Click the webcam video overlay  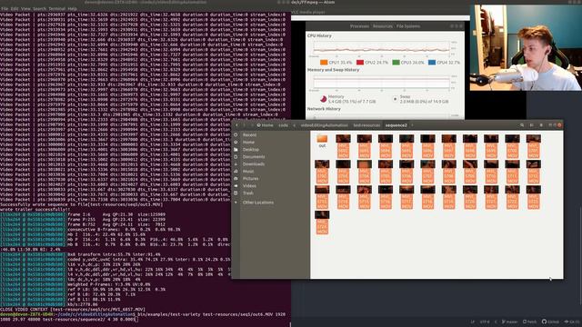pyautogui.click(x=526, y=47)
